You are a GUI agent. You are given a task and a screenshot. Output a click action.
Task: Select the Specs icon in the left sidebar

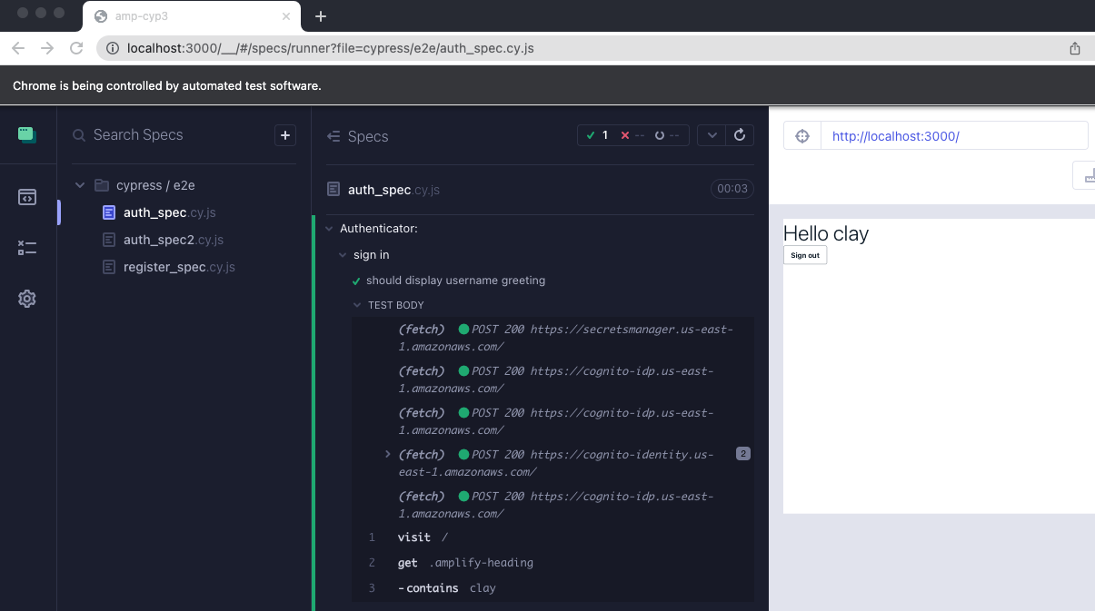click(x=27, y=197)
